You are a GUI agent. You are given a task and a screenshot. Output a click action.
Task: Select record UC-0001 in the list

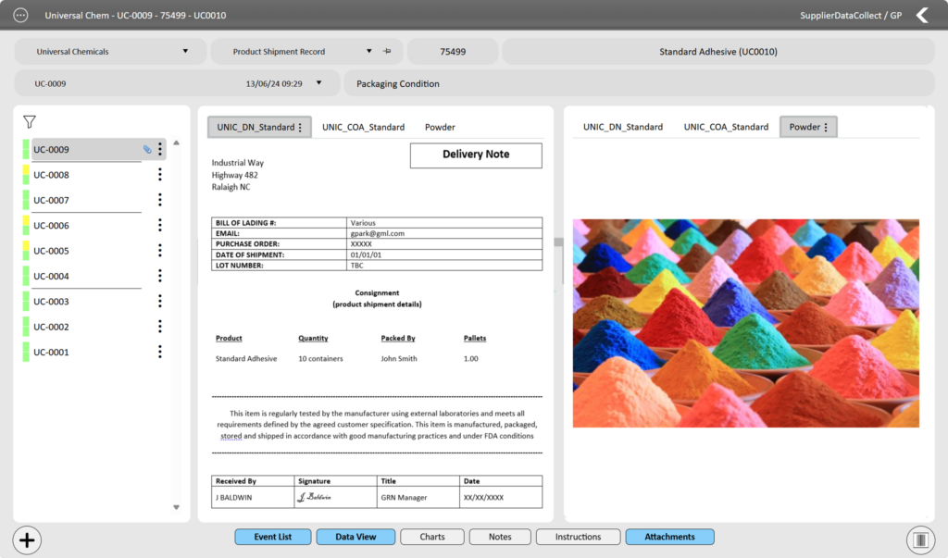tap(94, 352)
